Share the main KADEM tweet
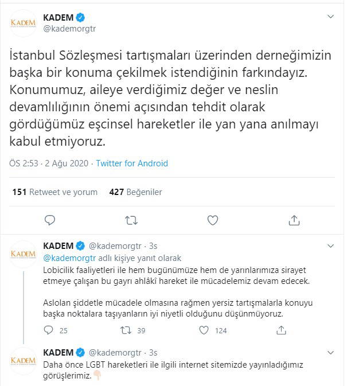The width and height of the screenshot is (347, 386). click(294, 220)
